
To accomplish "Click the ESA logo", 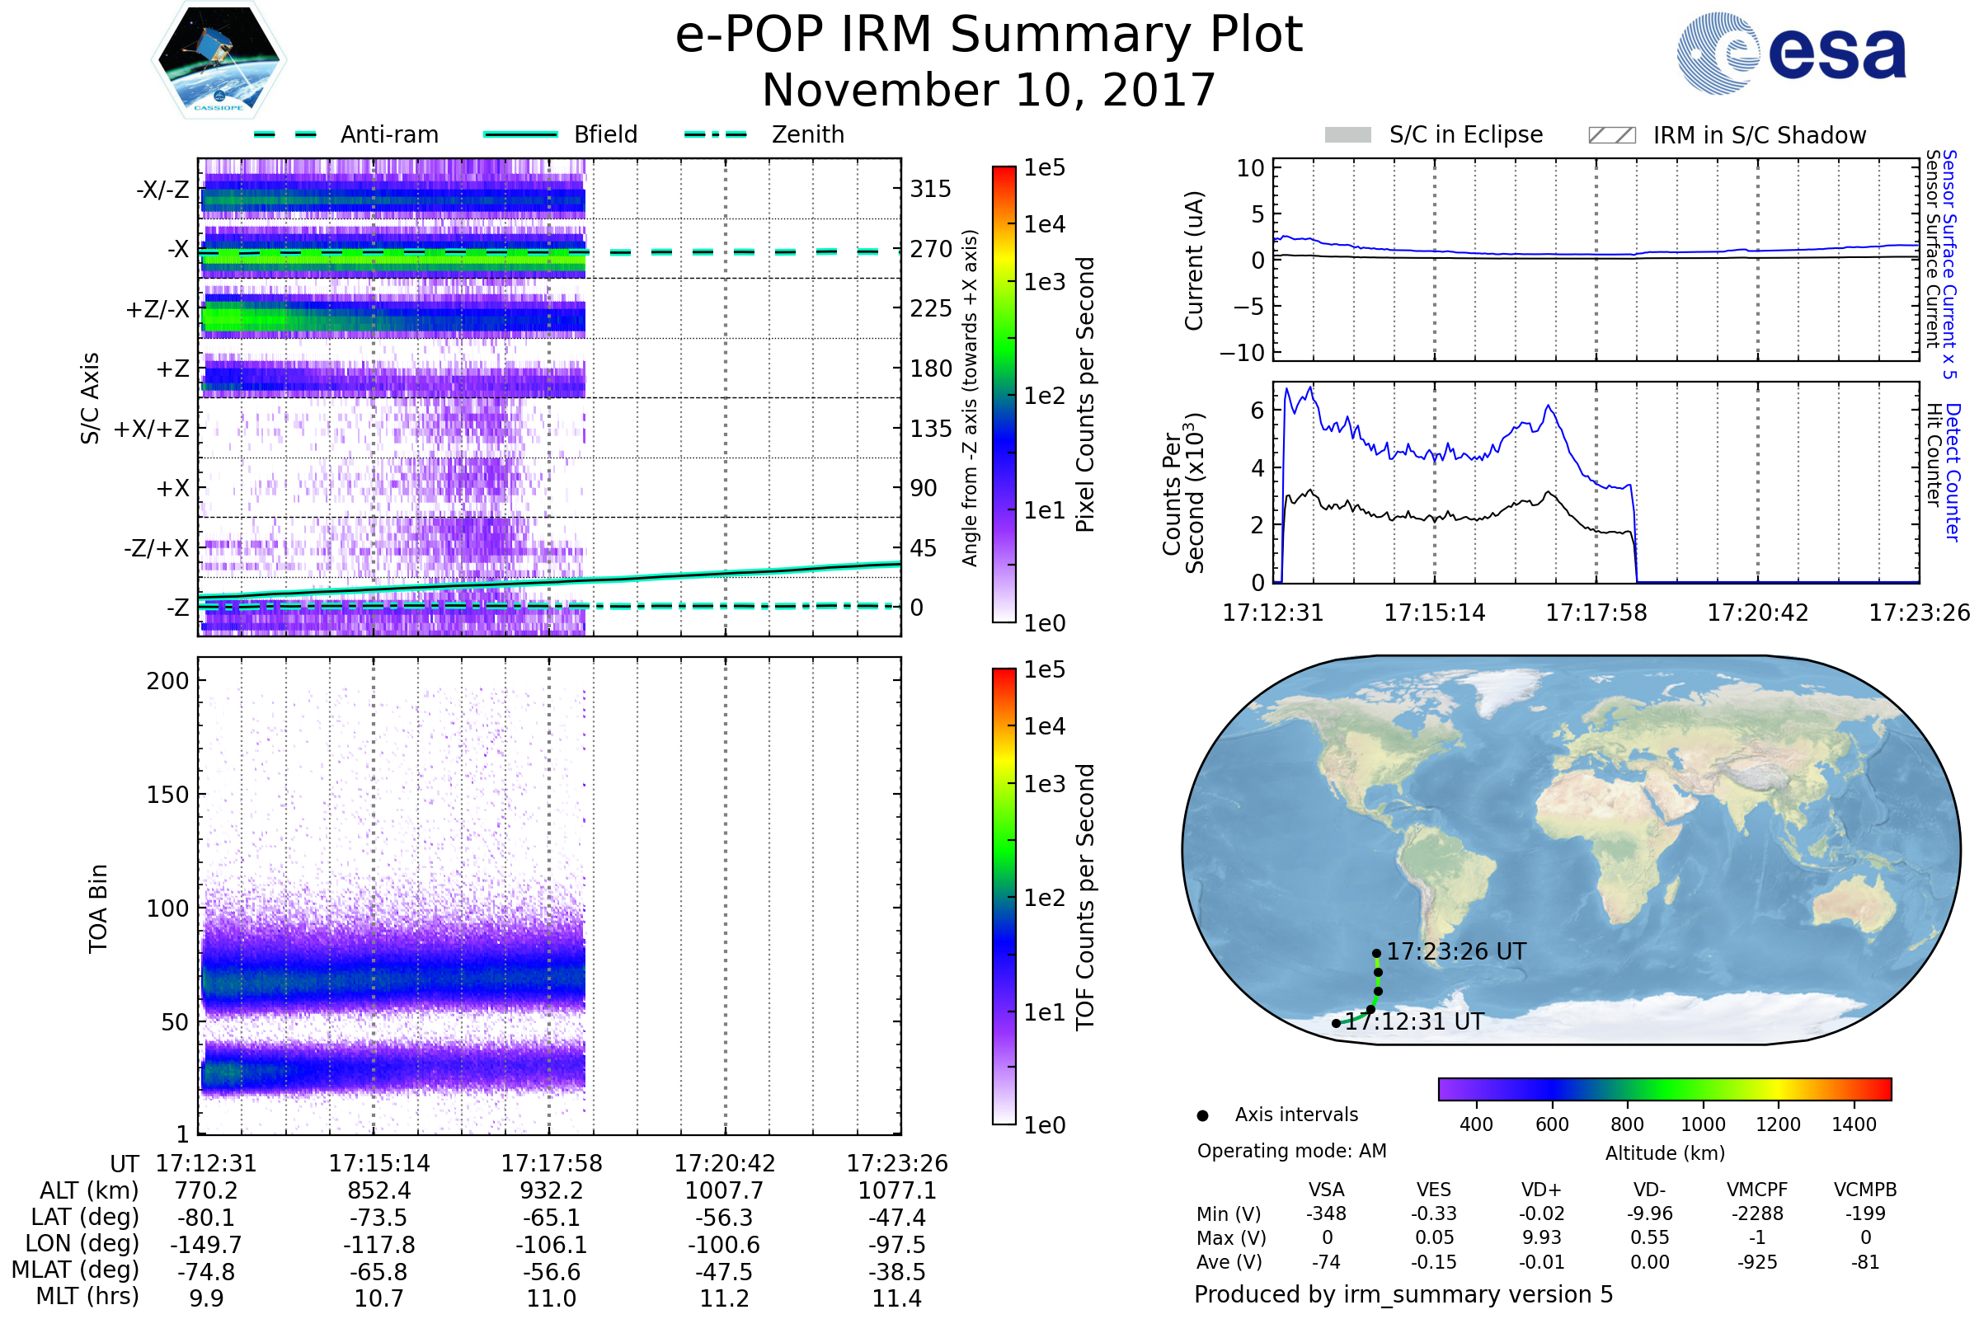I will click(1790, 52).
